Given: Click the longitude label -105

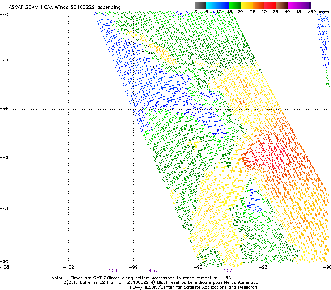Looking at the screenshot, I should pos(4,267).
